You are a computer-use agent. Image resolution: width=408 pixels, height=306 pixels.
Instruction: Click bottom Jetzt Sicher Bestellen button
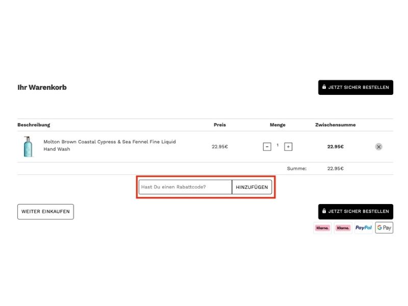355,212
